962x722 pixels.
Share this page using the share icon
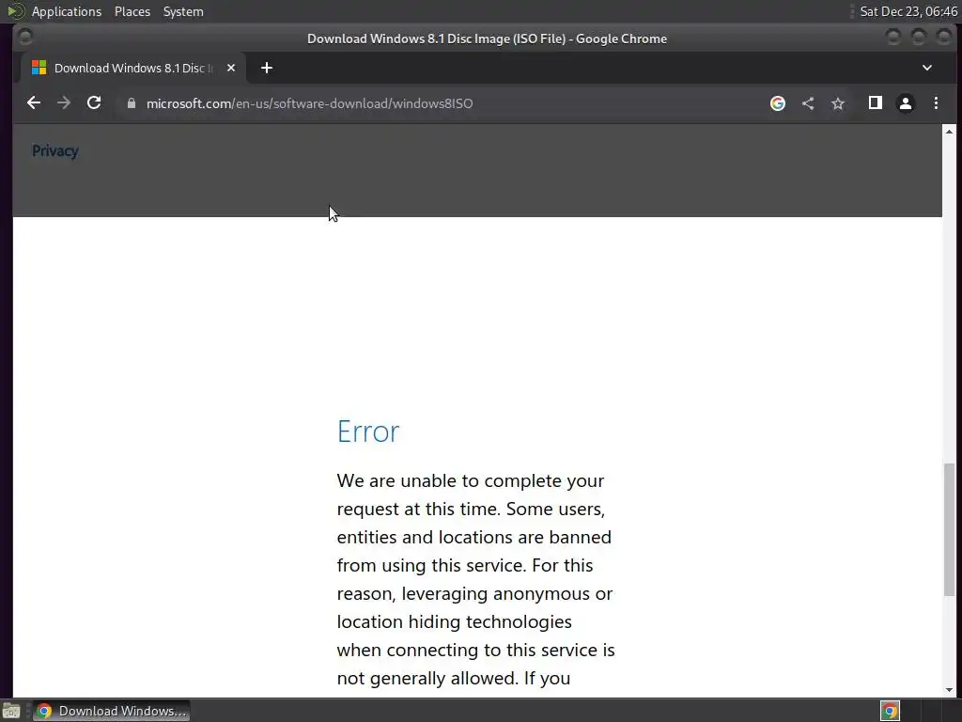808,103
